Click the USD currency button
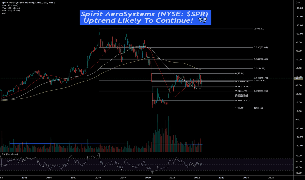Image resolution: width=305 pixels, height=180 pixels. pyautogui.click(x=299, y=2)
